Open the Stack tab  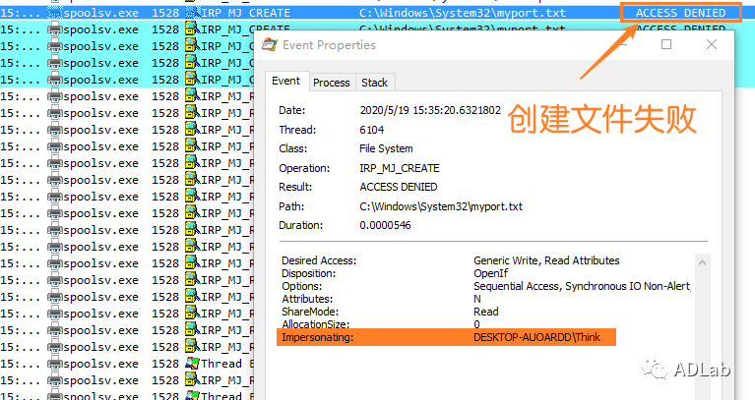point(373,83)
